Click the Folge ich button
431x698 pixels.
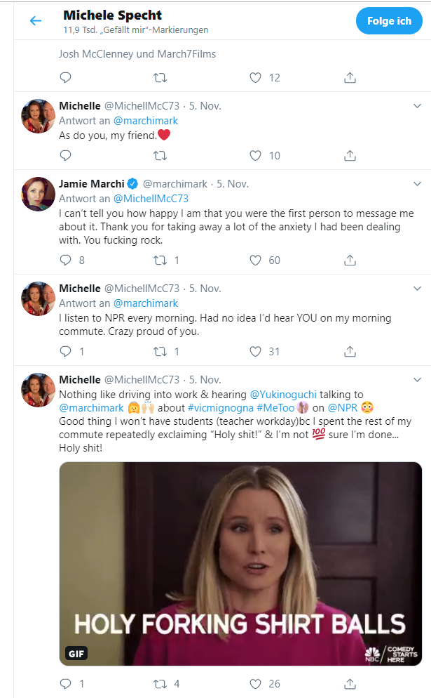click(389, 21)
